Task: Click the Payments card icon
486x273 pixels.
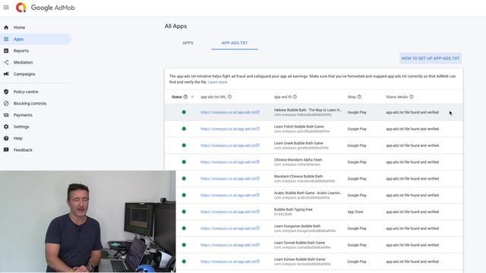Action: tap(6, 115)
